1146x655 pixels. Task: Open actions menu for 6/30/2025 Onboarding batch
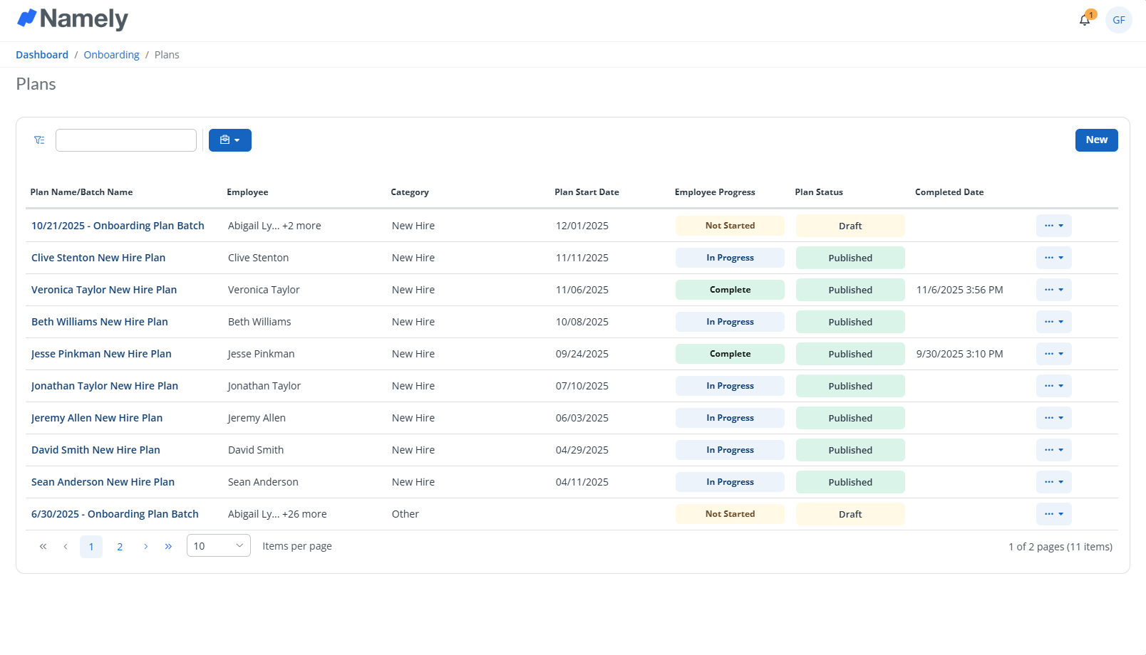coord(1053,514)
